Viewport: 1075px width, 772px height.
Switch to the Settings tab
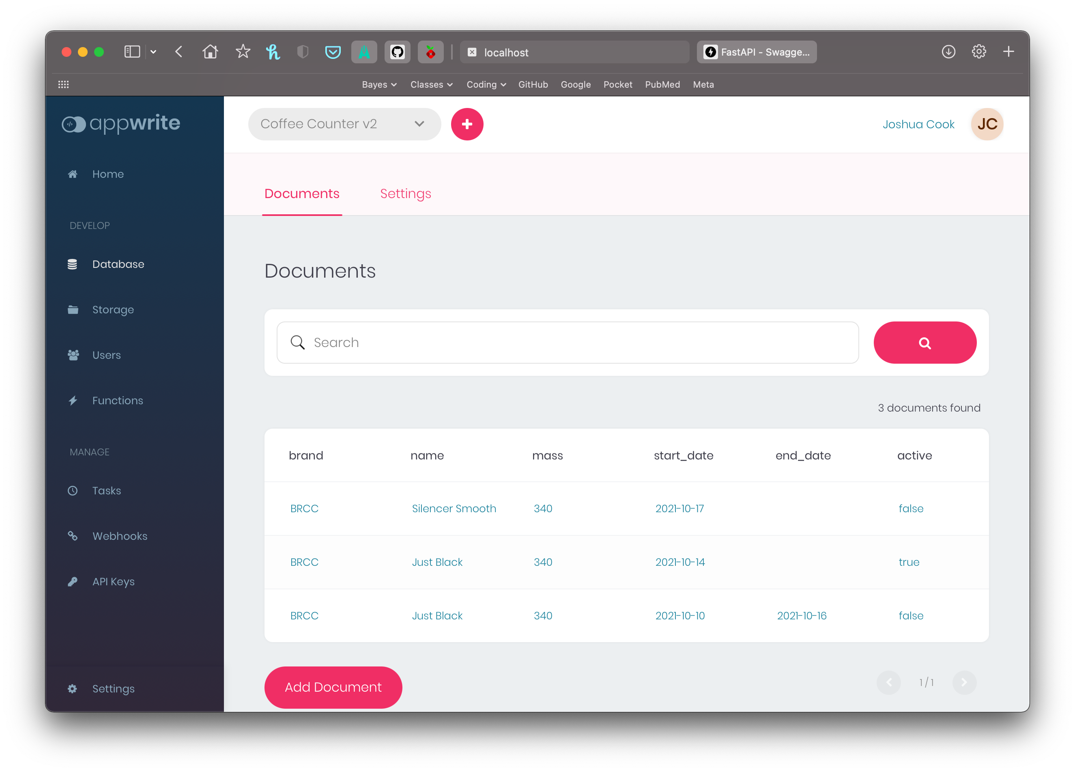tap(405, 194)
